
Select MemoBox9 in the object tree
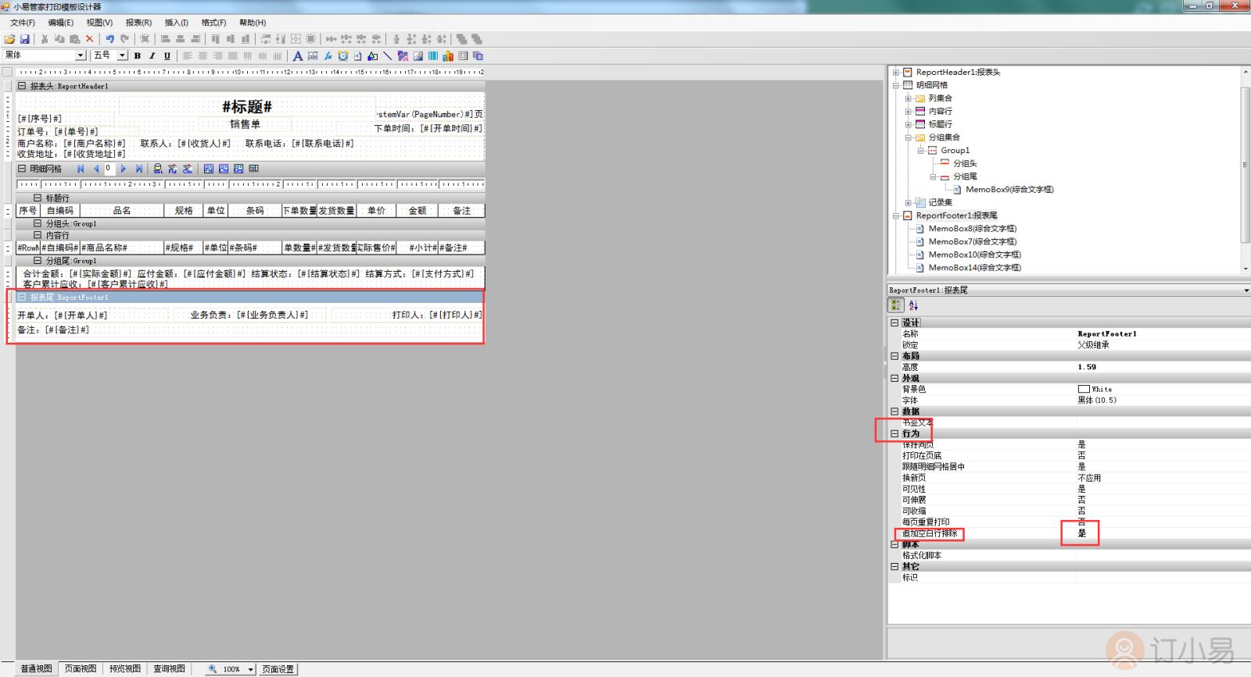[x=1009, y=190]
